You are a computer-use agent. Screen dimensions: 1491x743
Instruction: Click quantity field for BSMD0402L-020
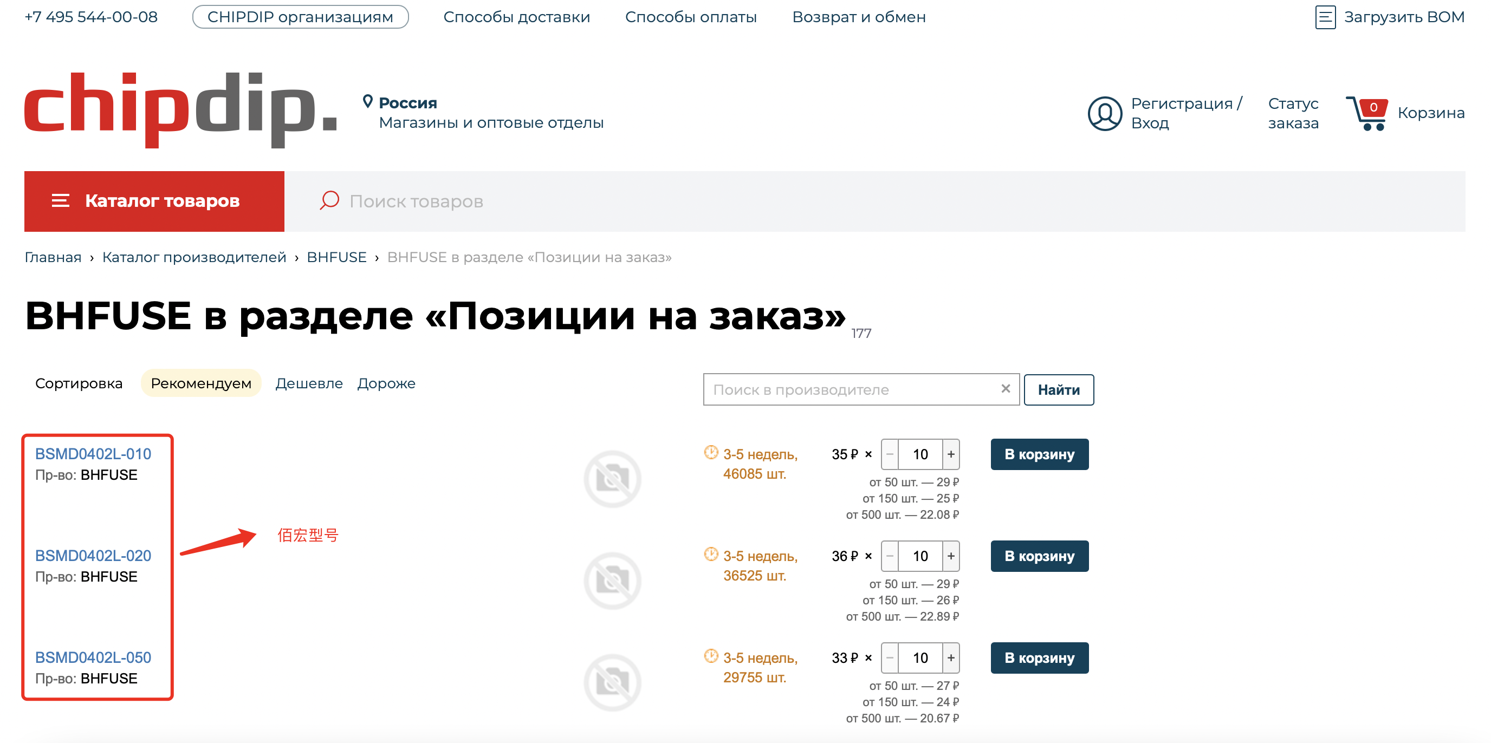pyautogui.click(x=920, y=556)
